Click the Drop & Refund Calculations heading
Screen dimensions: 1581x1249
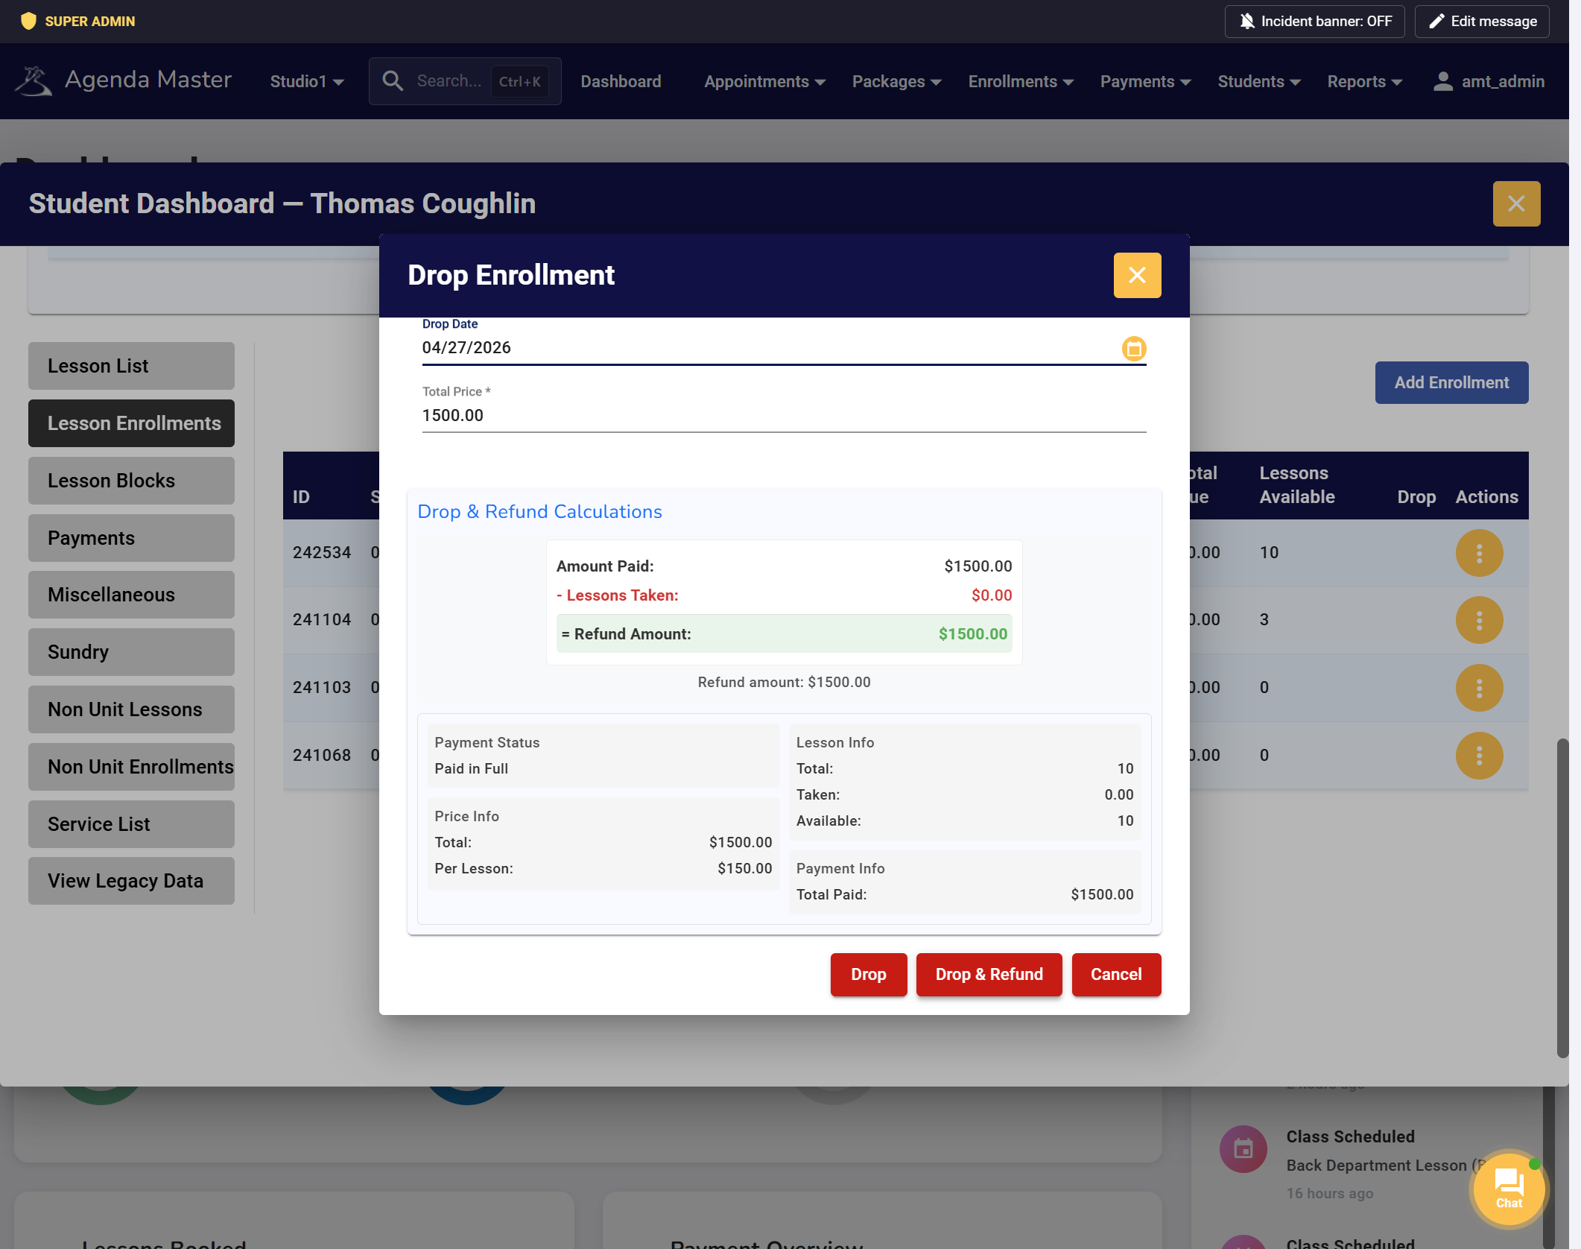point(539,512)
